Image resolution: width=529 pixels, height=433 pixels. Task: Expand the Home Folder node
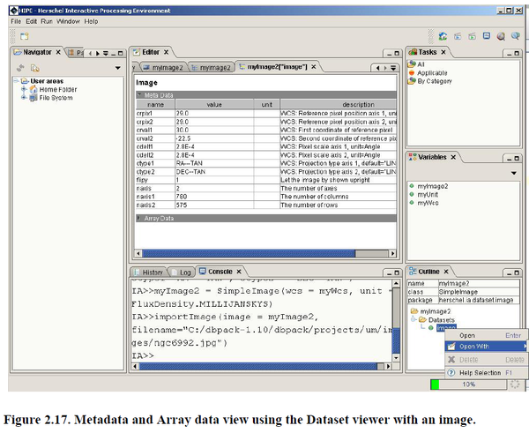pyautogui.click(x=24, y=89)
